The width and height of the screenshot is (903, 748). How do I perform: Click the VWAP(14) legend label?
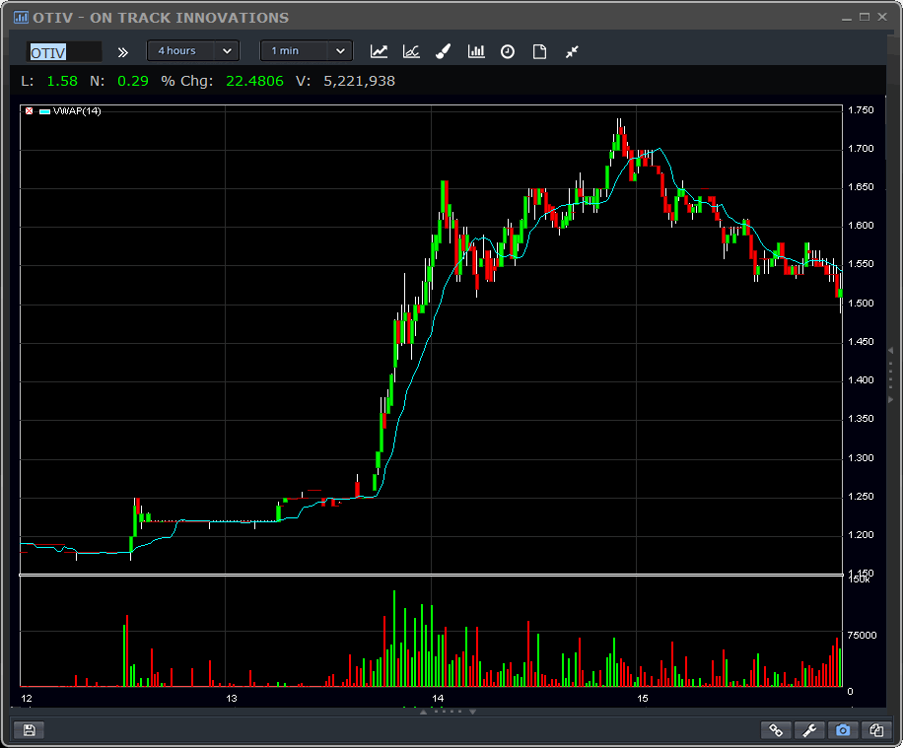[77, 111]
